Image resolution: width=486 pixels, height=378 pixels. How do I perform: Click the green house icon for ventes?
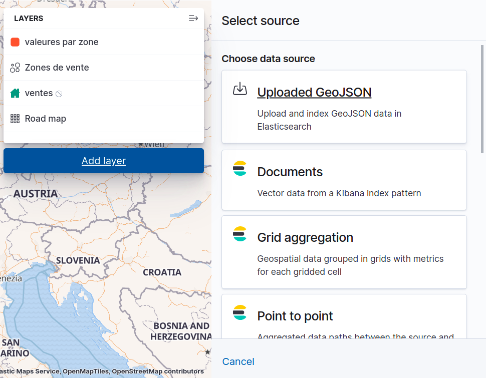pyautogui.click(x=15, y=93)
